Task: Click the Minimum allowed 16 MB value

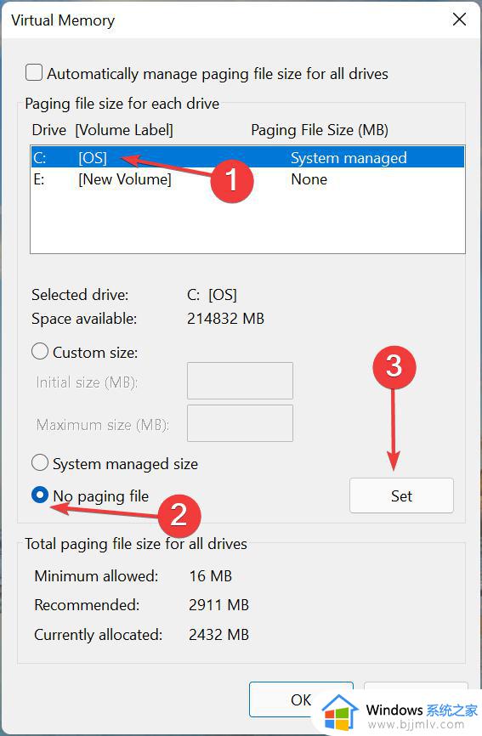Action: click(x=211, y=576)
